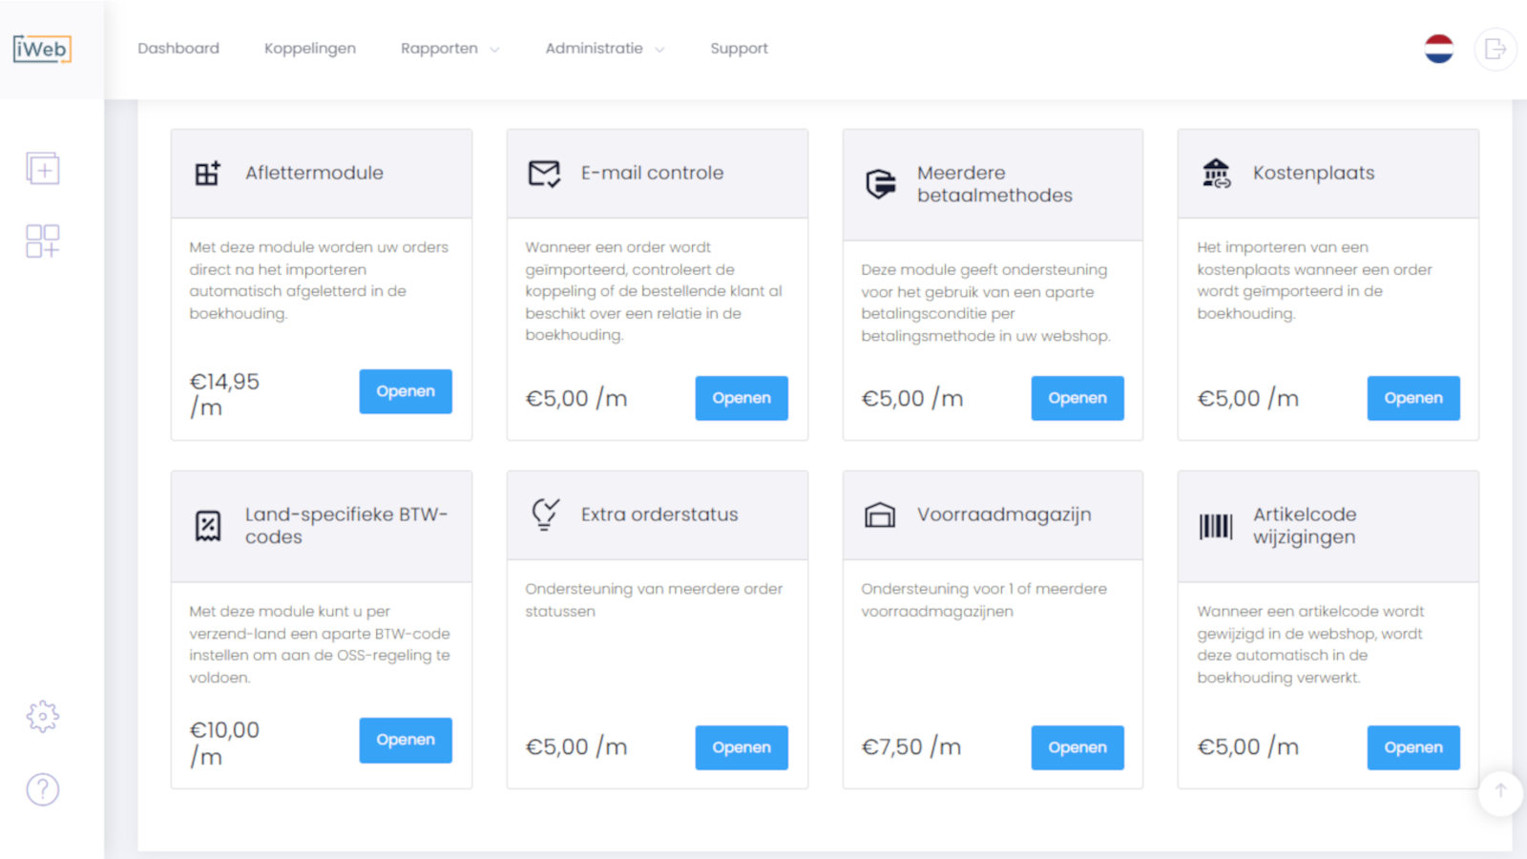This screenshot has width=1527, height=859.
Task: Open the Support menu item
Action: (739, 49)
